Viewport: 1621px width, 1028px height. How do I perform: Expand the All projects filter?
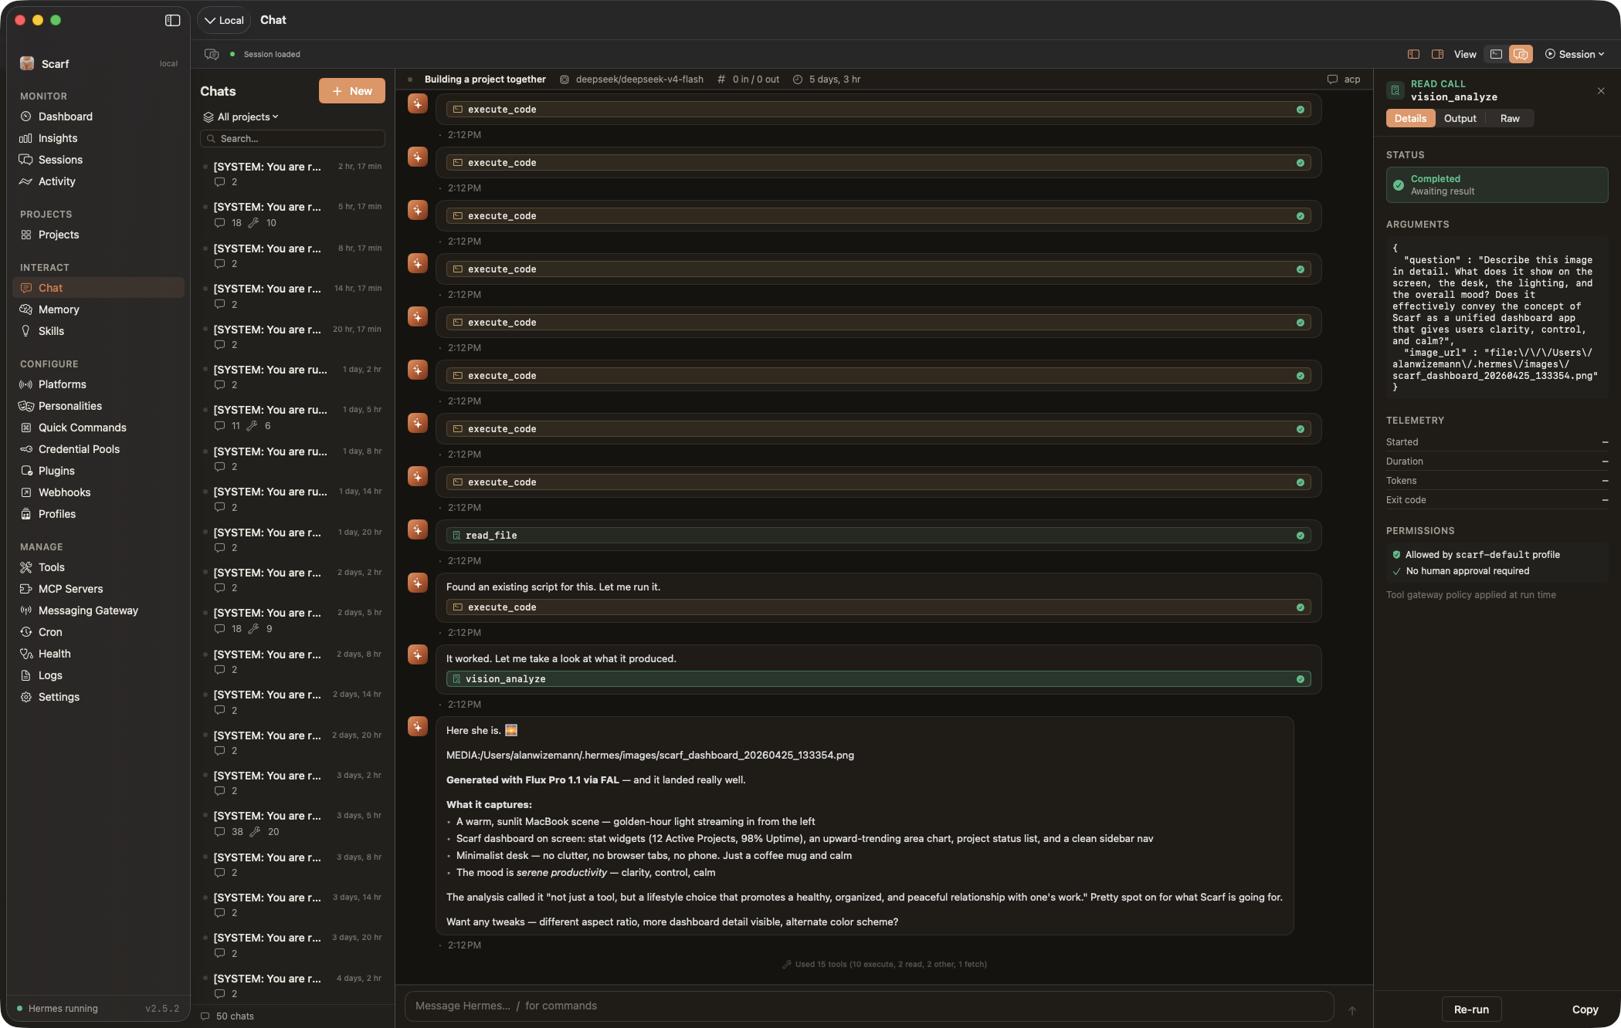(241, 117)
